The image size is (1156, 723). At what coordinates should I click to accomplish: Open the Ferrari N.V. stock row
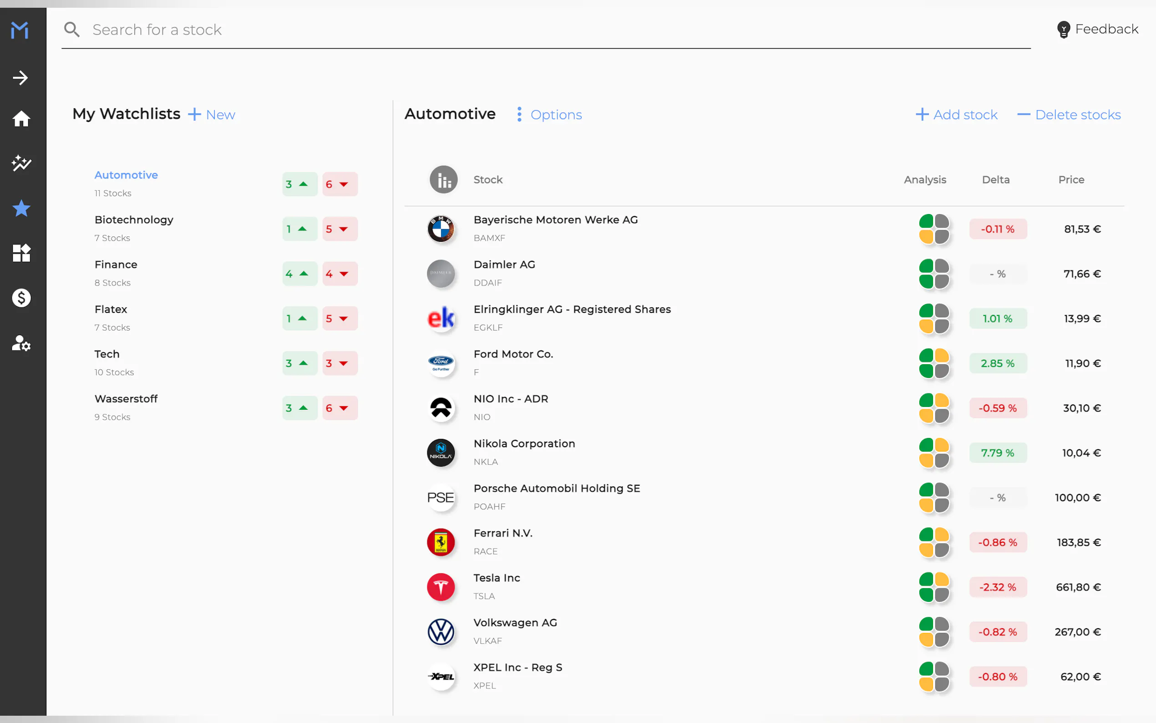503,534
